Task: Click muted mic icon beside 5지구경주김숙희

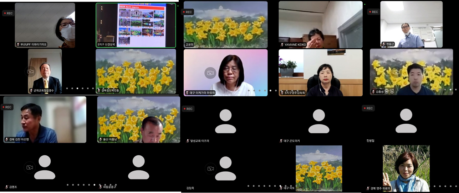Action: click(x=282, y=93)
